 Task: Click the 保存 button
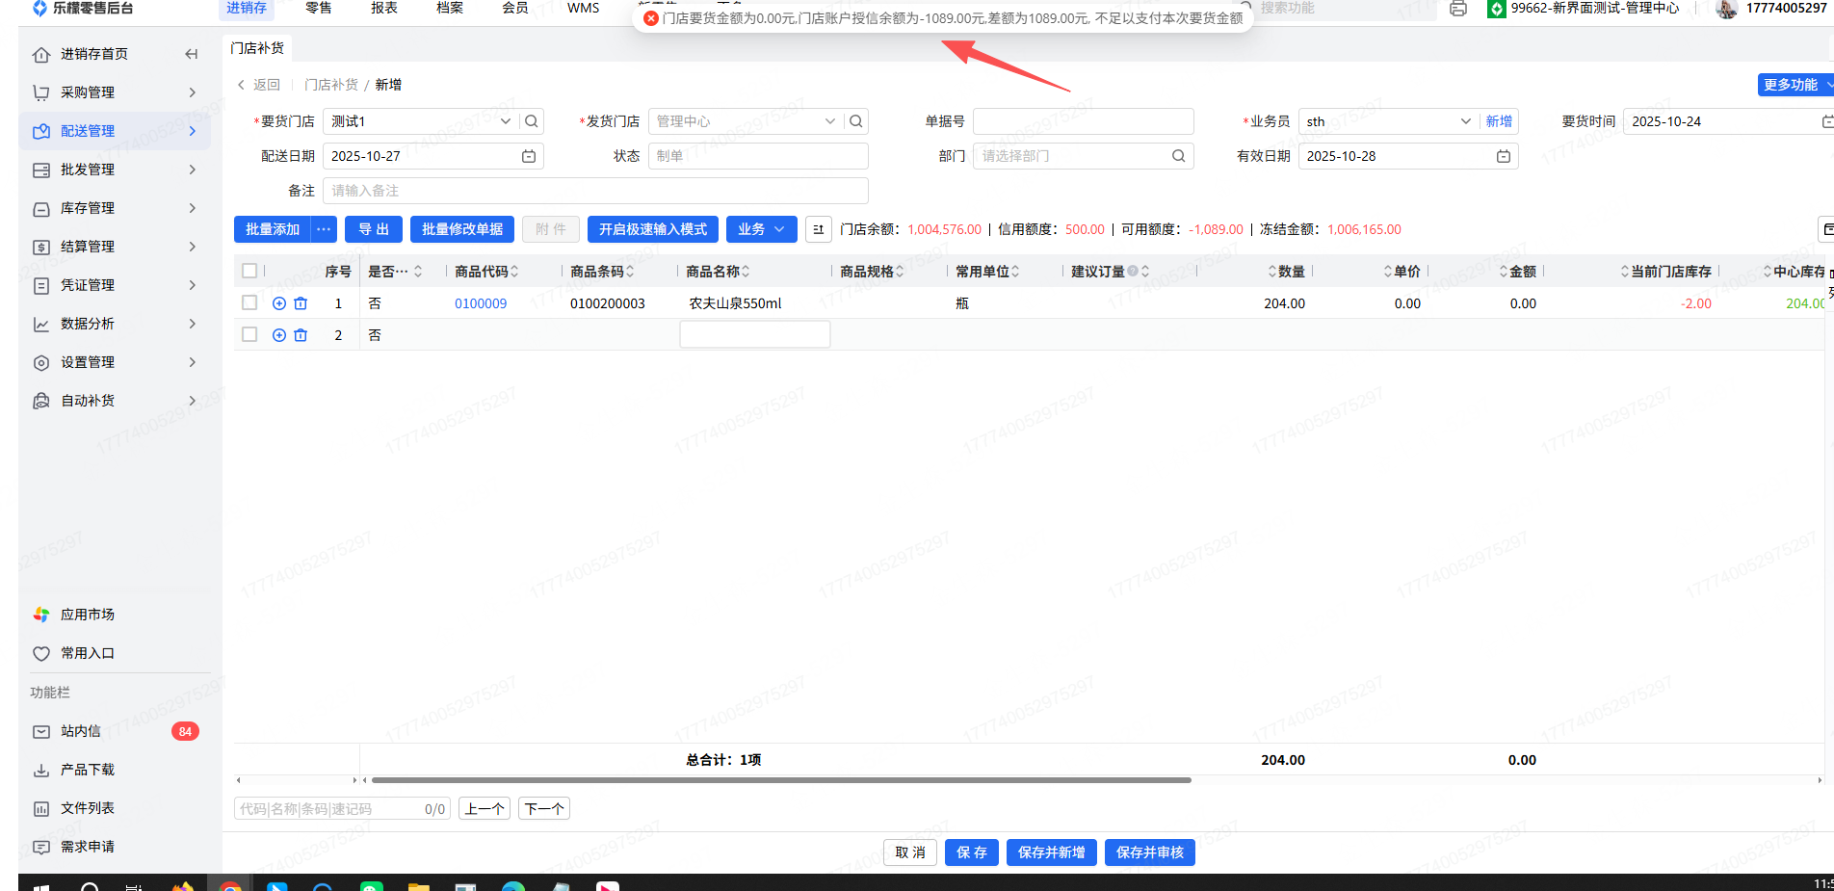point(972,852)
